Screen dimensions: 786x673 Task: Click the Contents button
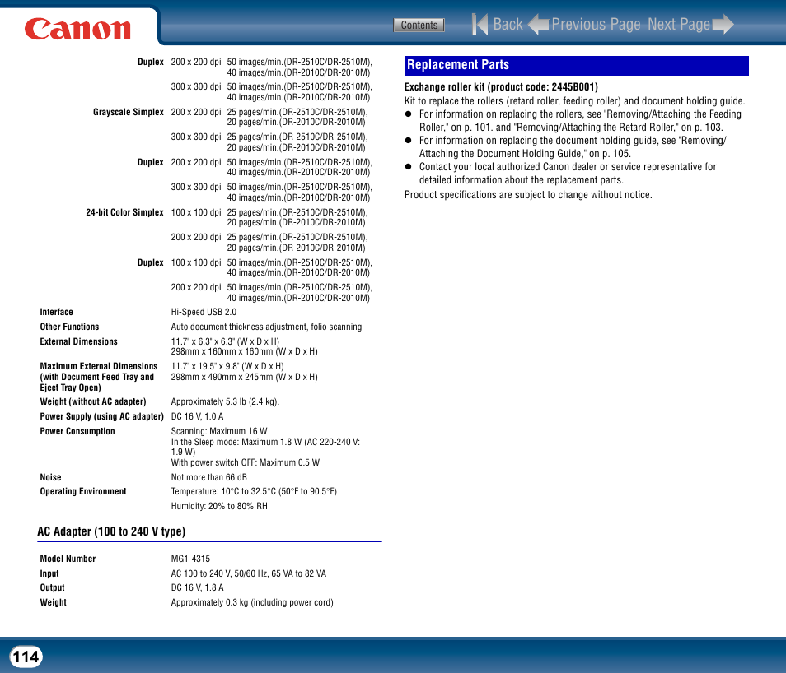(x=419, y=25)
